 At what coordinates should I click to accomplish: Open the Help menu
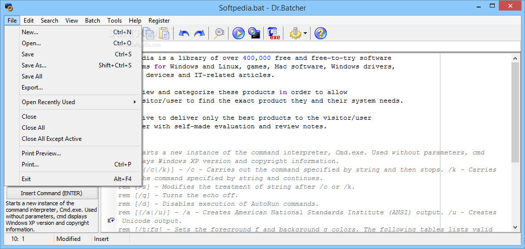pos(135,21)
